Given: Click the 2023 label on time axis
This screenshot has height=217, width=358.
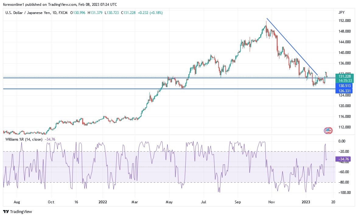Looking at the screenshot, I should pos(306,202).
